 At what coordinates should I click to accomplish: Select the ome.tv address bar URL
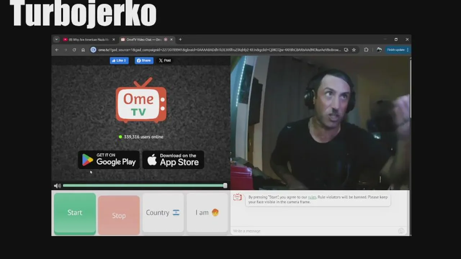(x=219, y=50)
